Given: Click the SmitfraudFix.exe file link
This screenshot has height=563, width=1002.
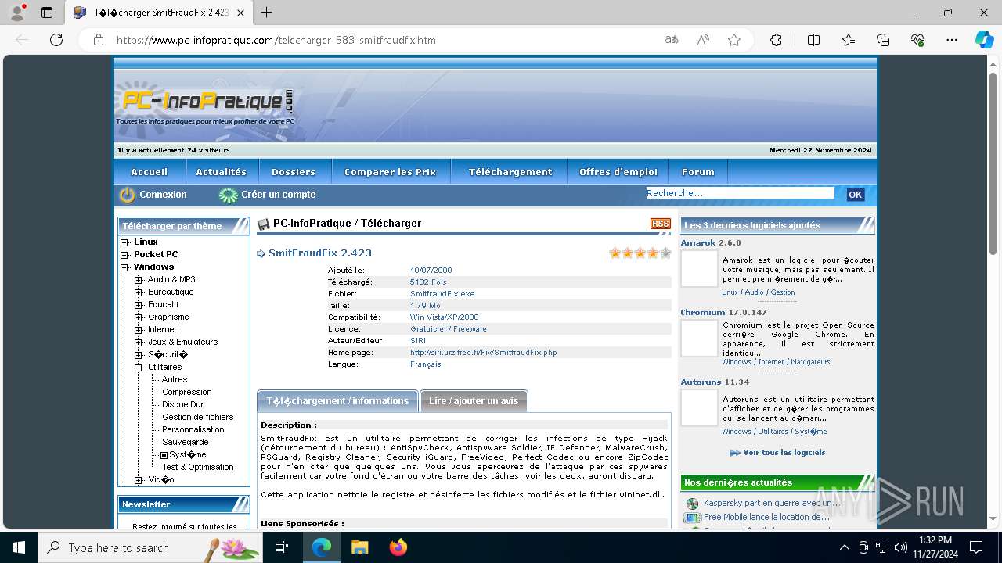Looking at the screenshot, I should (442, 294).
